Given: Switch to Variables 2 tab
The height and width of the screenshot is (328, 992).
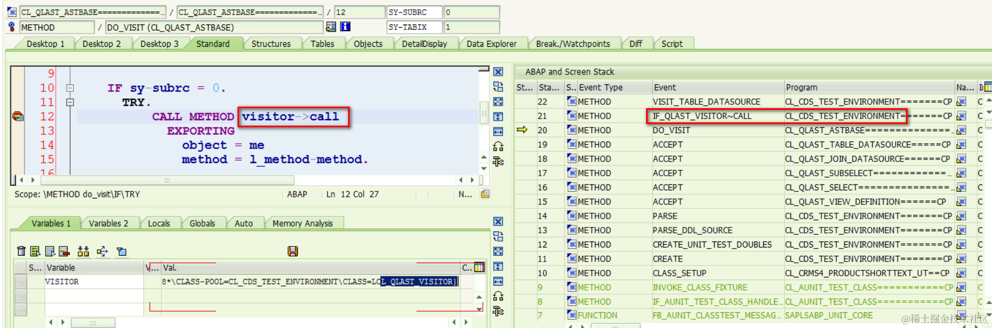Looking at the screenshot, I should pyautogui.click(x=108, y=223).
